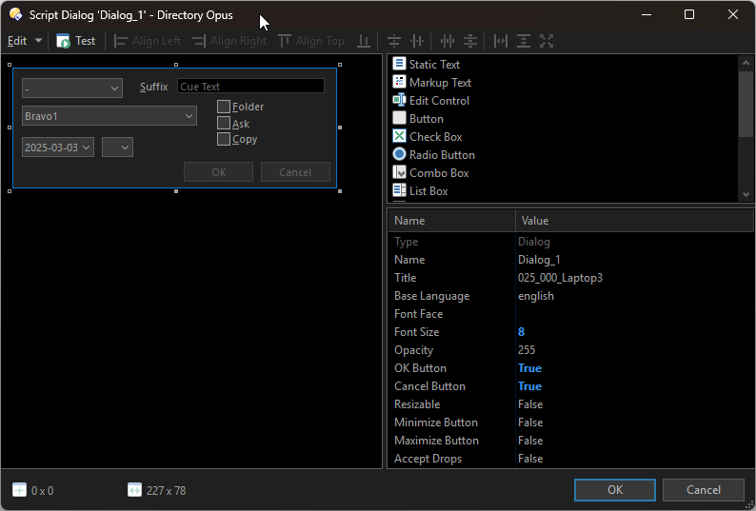Click the Align Bottom icon

(x=364, y=41)
